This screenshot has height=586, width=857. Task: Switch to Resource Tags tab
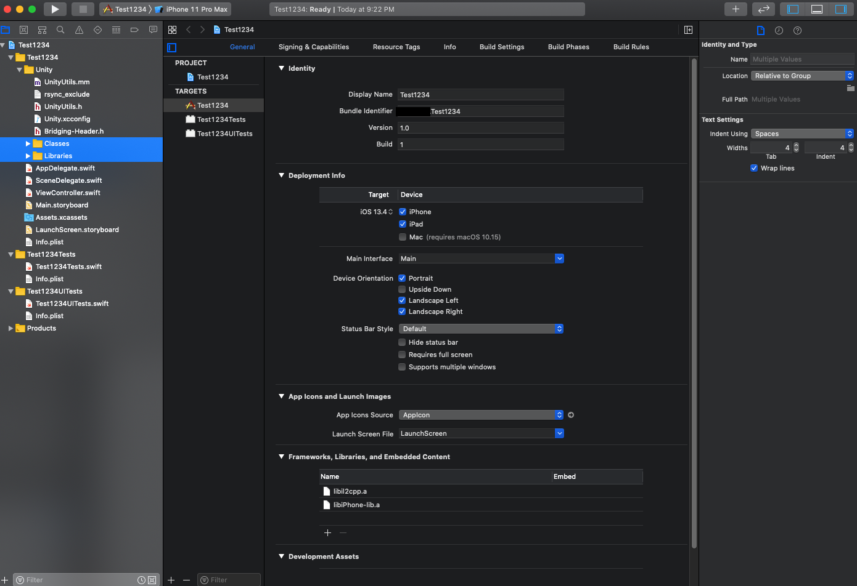tap(396, 47)
